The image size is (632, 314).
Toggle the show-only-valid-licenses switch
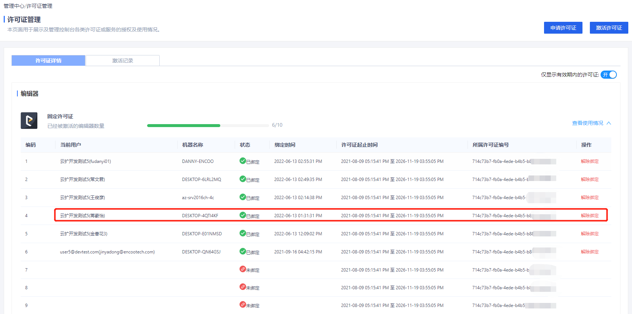point(609,75)
